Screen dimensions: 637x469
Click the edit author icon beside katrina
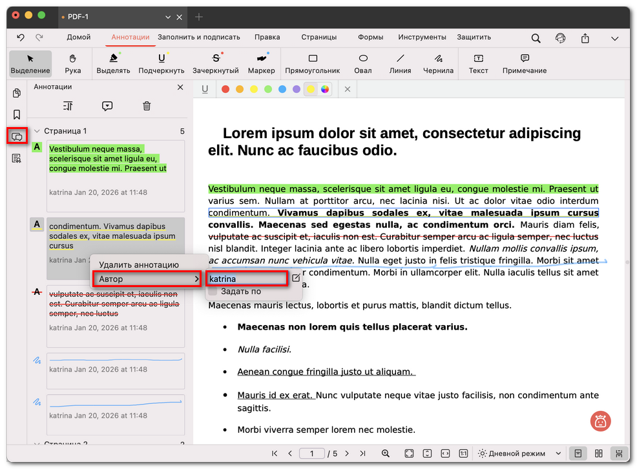[296, 279]
